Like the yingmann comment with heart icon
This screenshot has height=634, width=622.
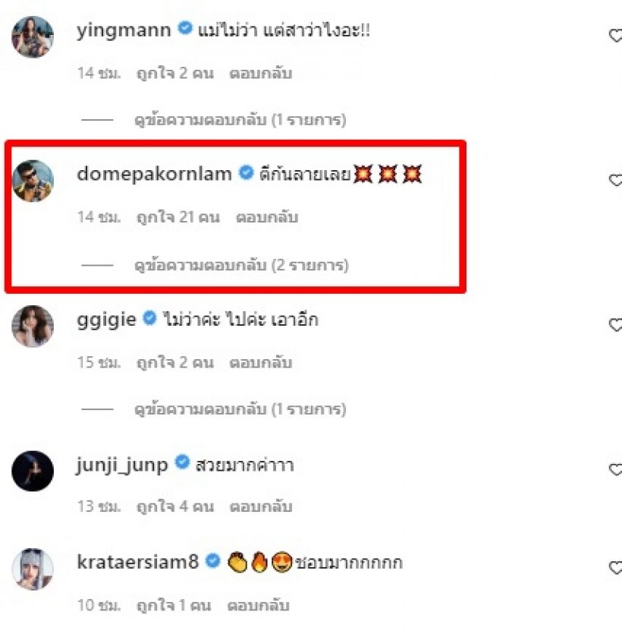615,36
